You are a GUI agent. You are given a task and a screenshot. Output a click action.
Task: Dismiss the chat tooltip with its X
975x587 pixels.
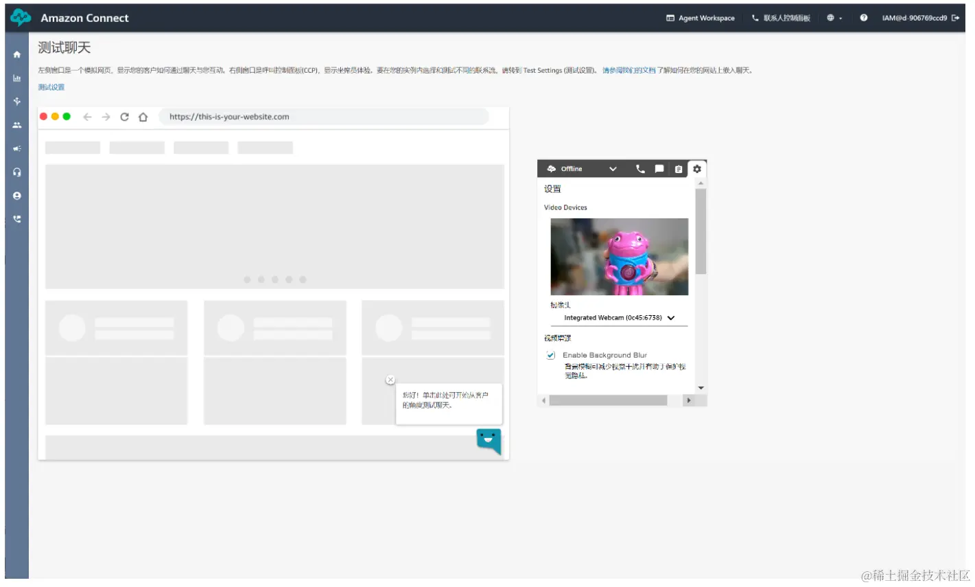(x=390, y=380)
